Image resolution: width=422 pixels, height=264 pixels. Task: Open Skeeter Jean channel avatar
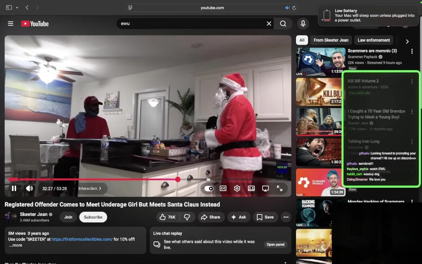pos(10,217)
